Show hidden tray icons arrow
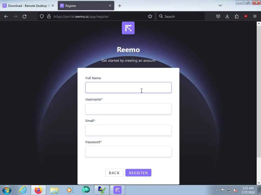261x195 pixels. 217,190
